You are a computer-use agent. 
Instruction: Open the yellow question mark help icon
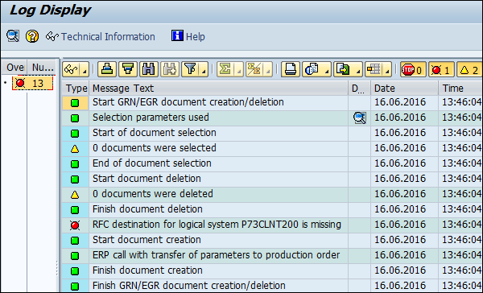(x=32, y=36)
